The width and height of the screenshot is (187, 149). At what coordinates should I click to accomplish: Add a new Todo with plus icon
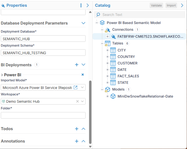(x=77, y=129)
